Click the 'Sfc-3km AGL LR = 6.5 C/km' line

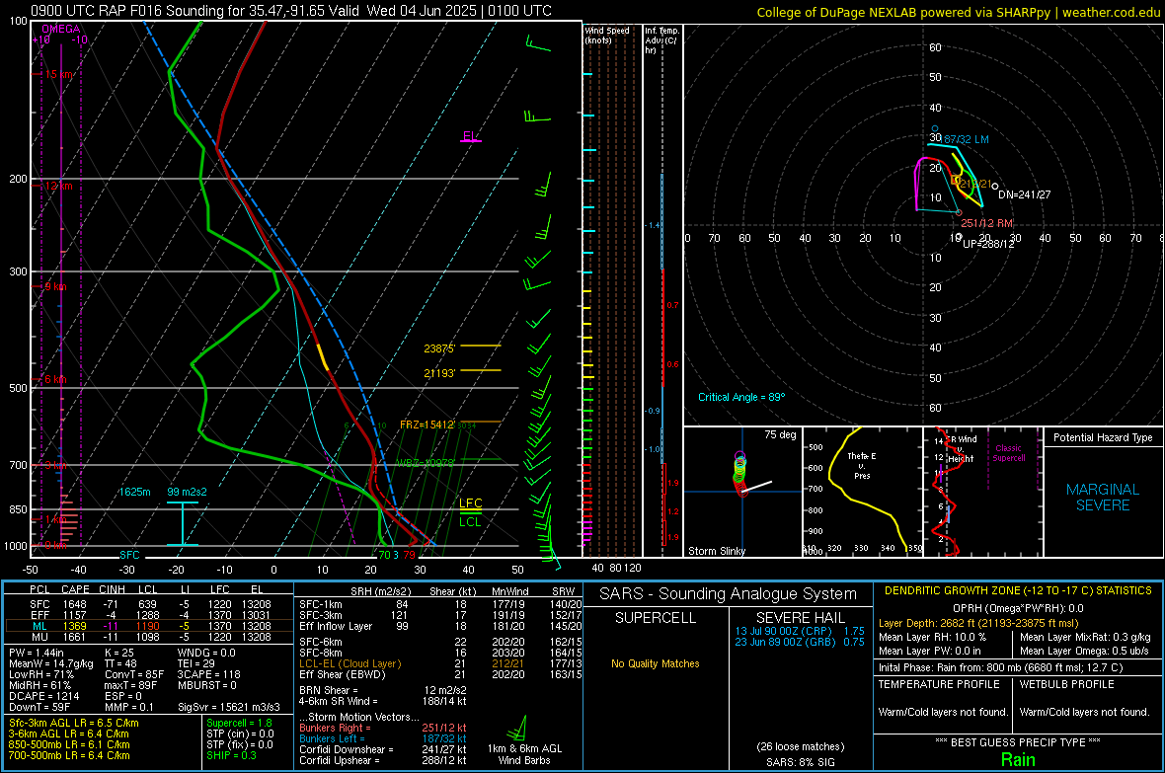coord(74,723)
